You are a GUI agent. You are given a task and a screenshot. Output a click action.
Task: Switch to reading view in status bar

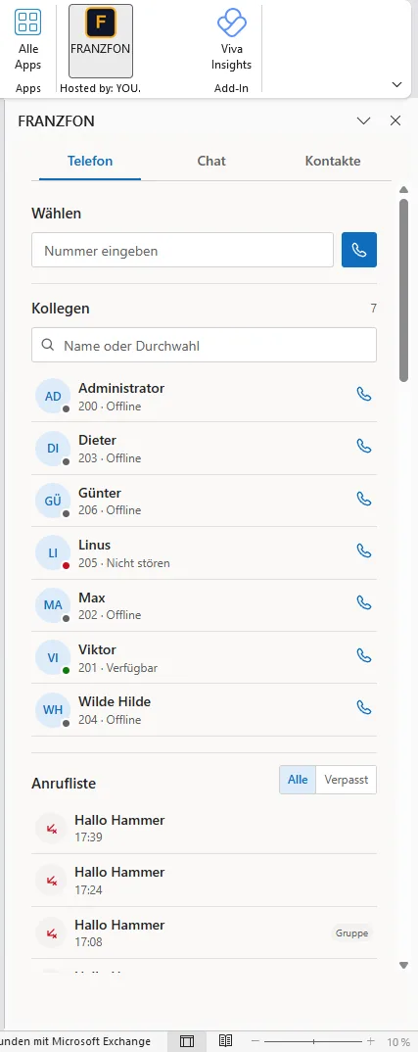point(225,1041)
